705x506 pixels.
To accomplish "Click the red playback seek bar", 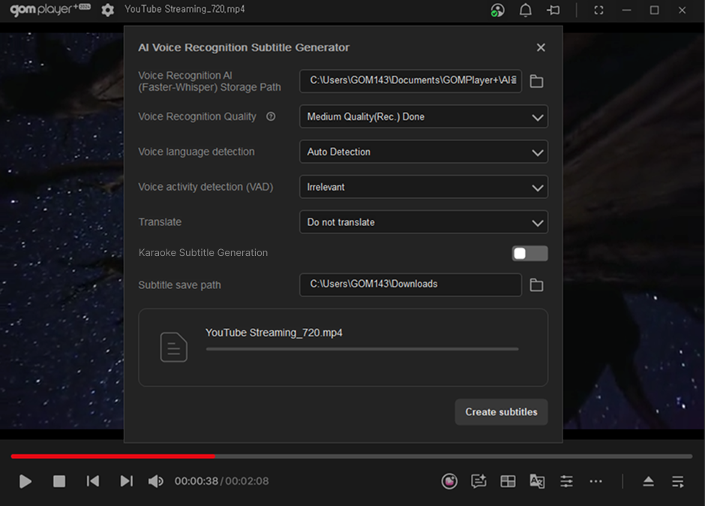I will pos(112,456).
